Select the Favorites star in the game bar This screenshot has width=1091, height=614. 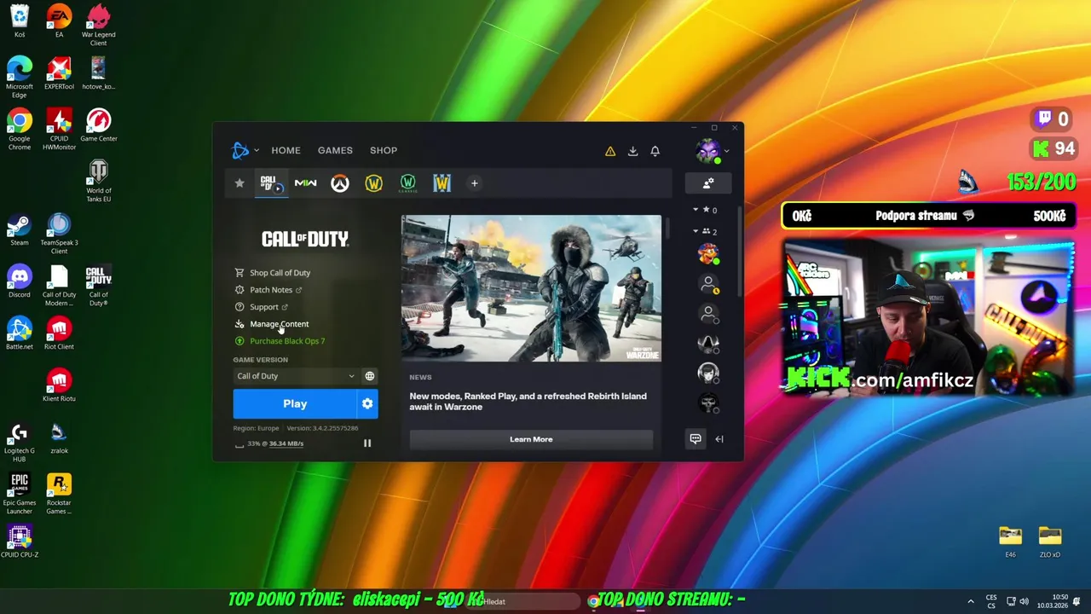pos(240,183)
